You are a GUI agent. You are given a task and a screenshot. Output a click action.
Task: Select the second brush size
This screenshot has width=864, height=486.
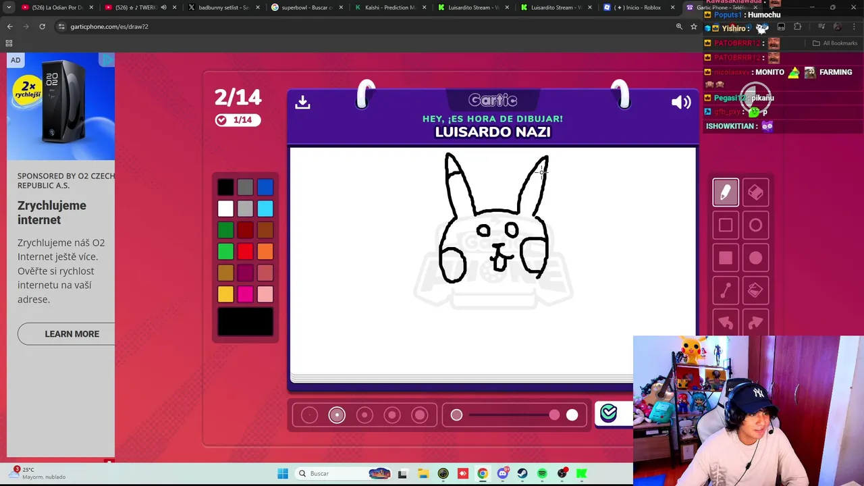click(x=337, y=415)
